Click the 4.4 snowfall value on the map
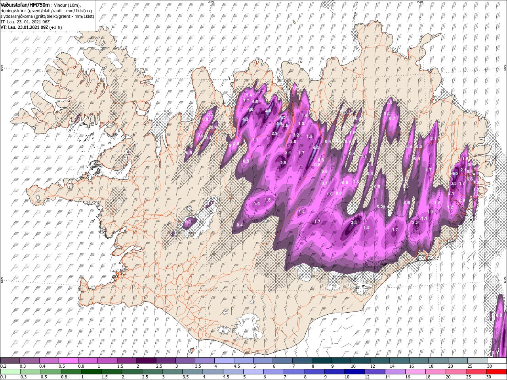 316,148
